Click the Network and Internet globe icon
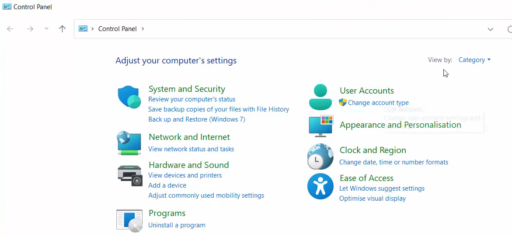 (x=129, y=143)
